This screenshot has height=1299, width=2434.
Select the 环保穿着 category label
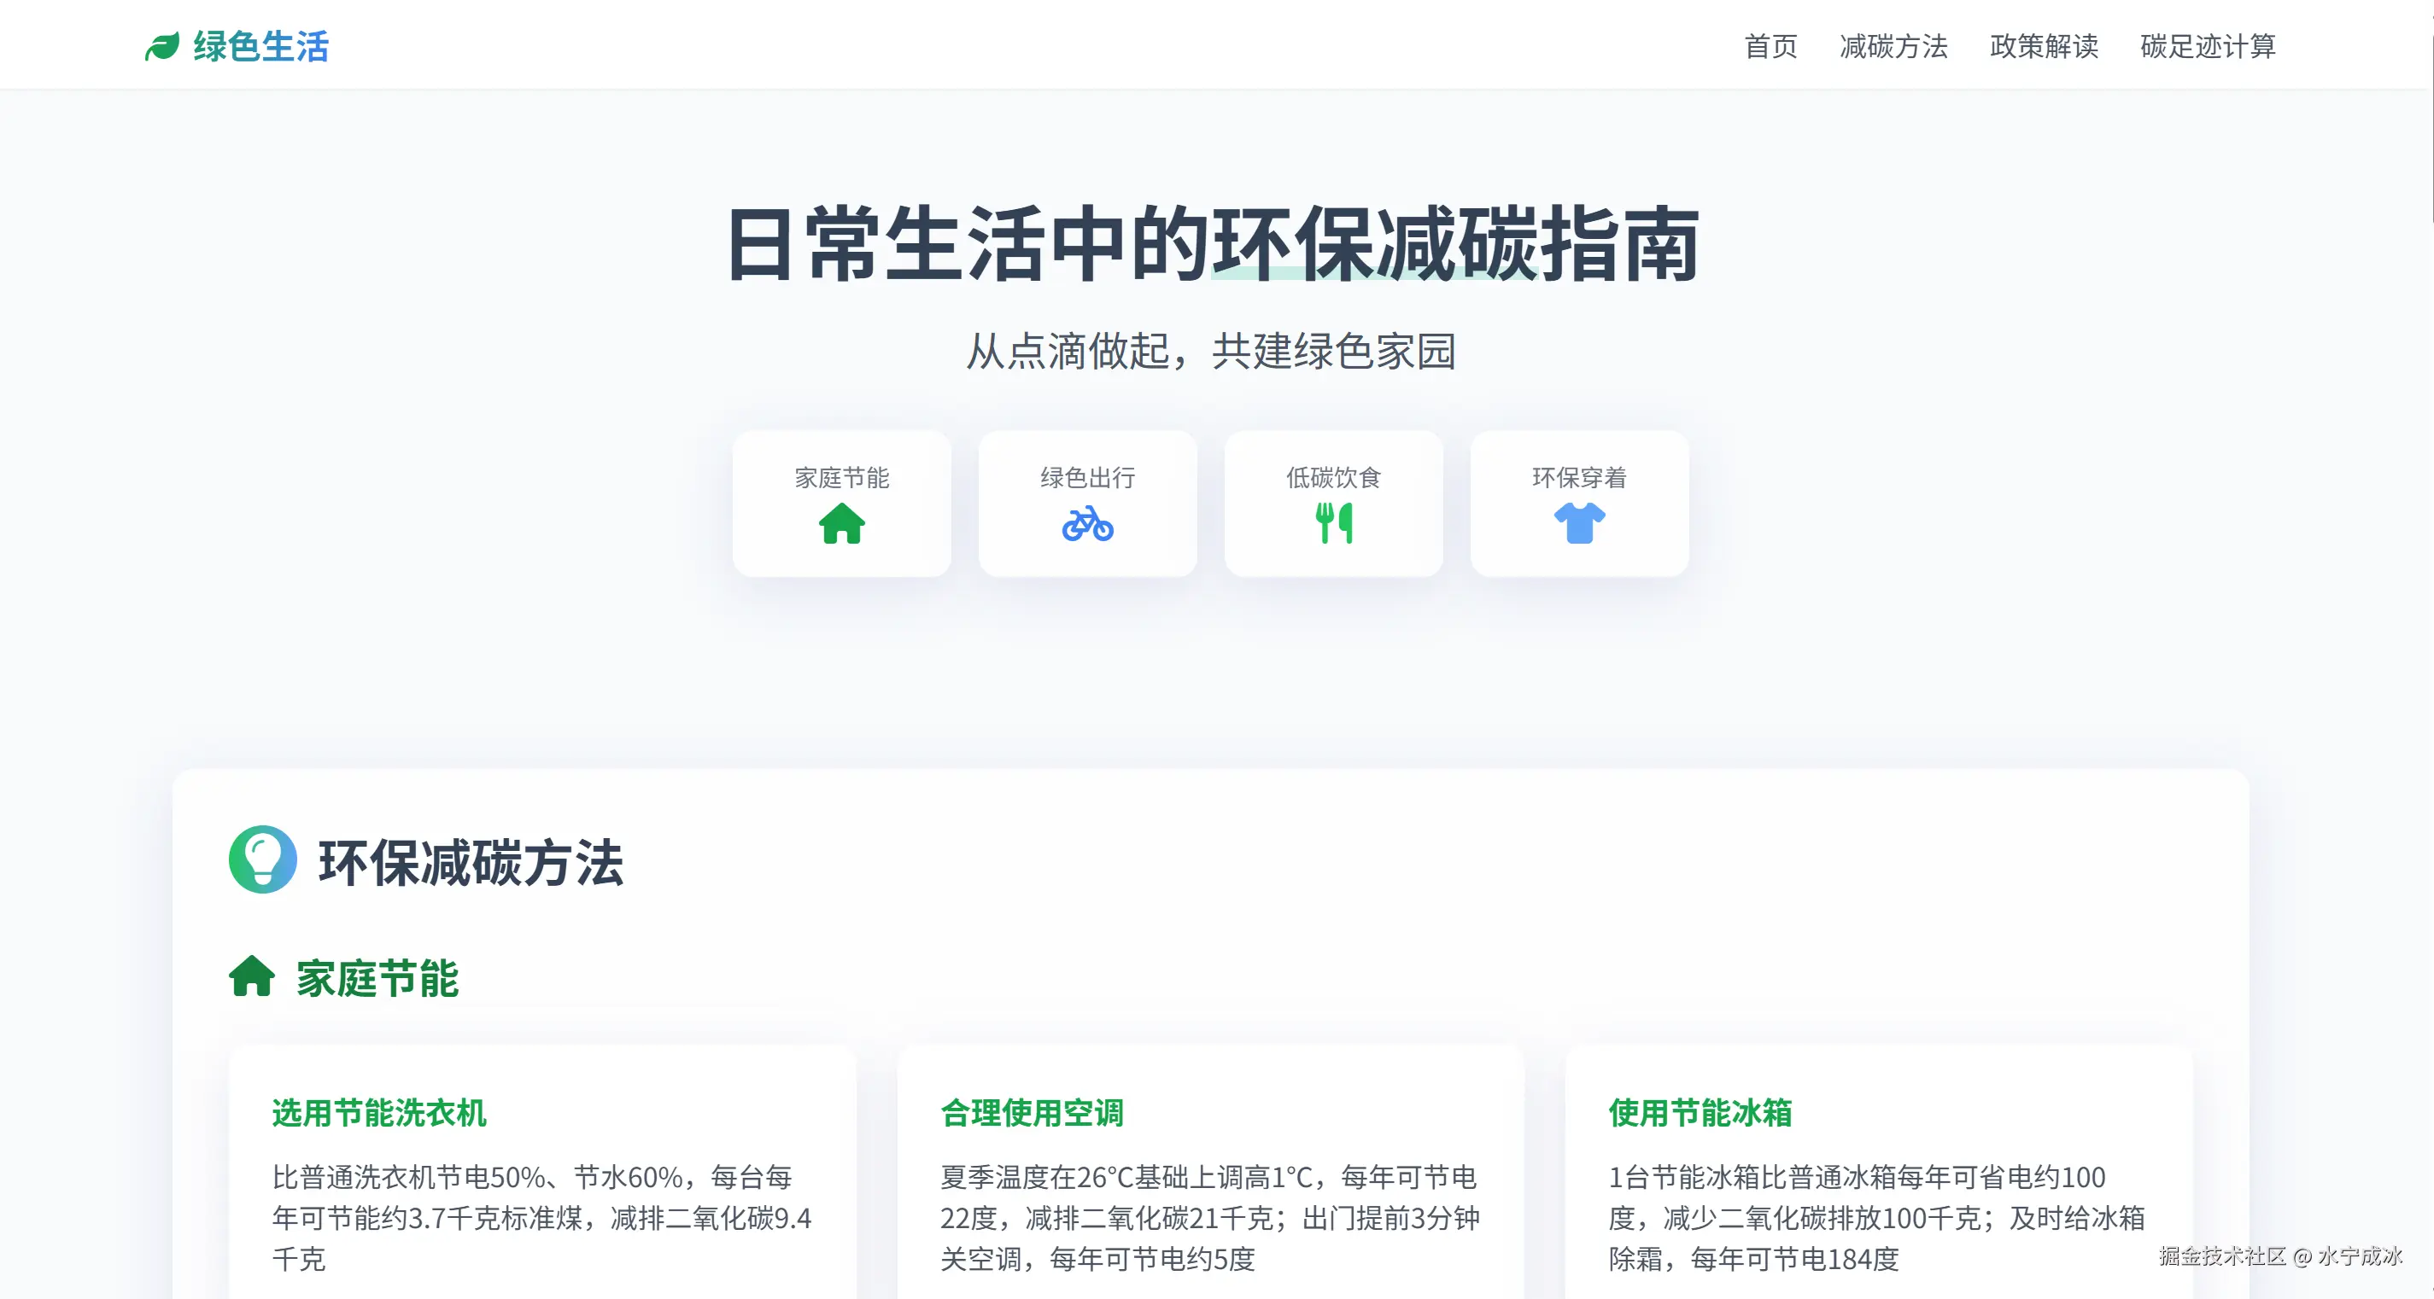click(x=1579, y=478)
